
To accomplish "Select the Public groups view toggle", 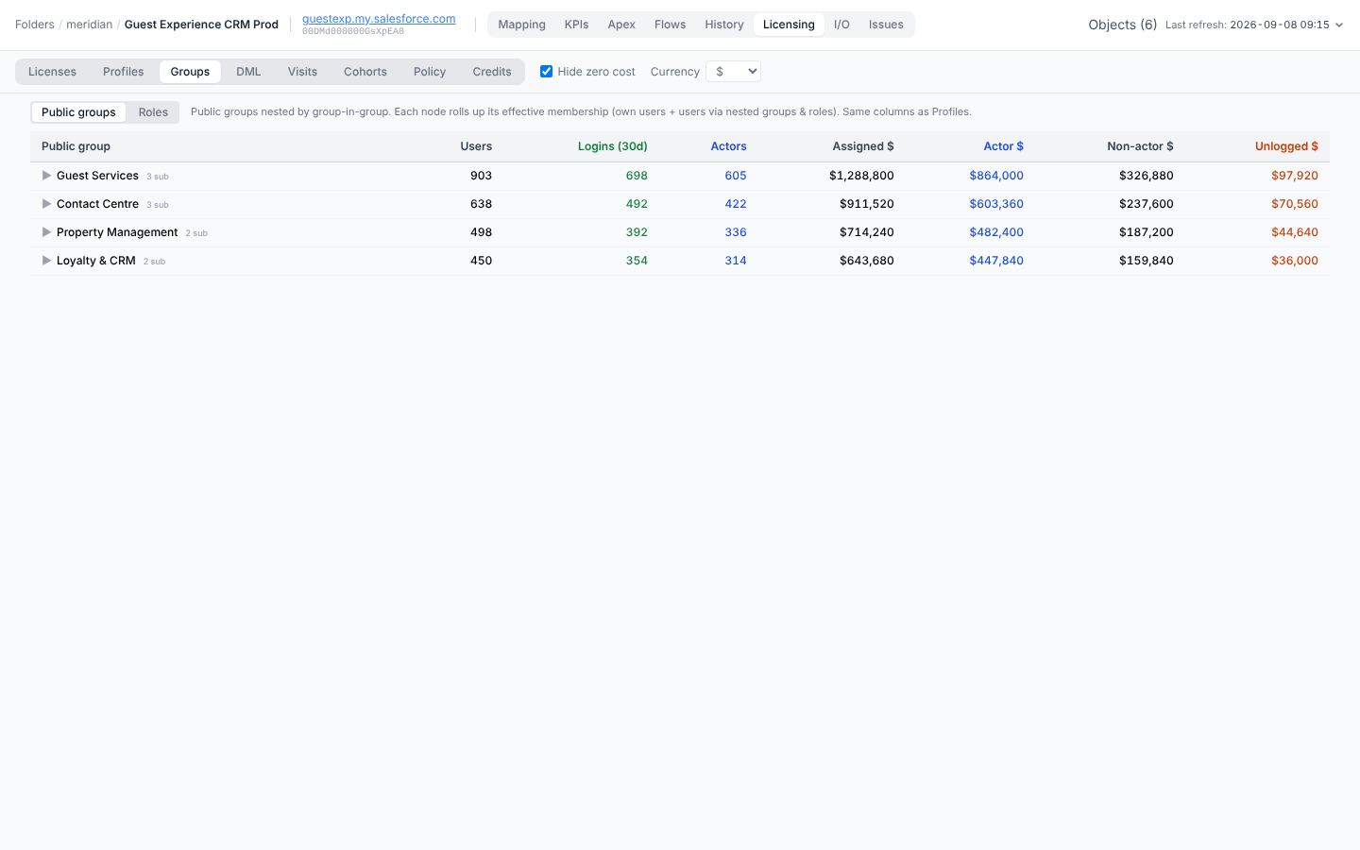I will tap(78, 112).
